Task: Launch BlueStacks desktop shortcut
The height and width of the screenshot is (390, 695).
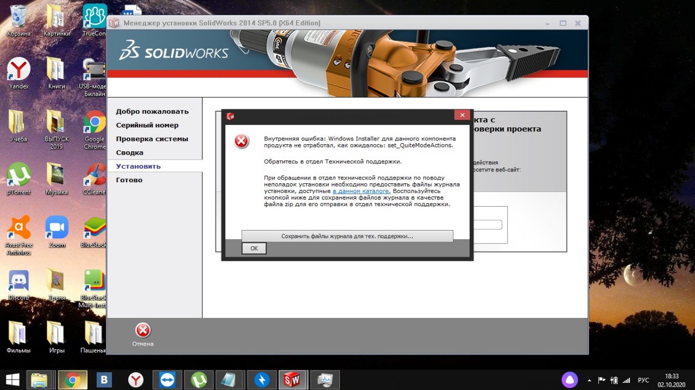Action: [94, 232]
